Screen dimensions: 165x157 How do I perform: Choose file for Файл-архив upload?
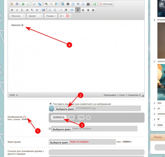point(59,143)
